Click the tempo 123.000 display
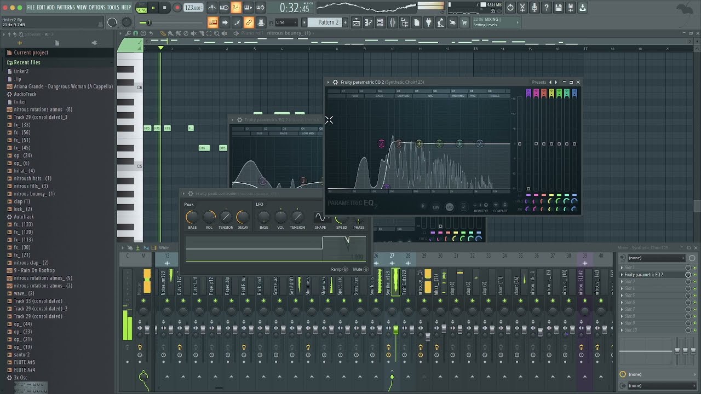701x394 pixels. [x=193, y=8]
